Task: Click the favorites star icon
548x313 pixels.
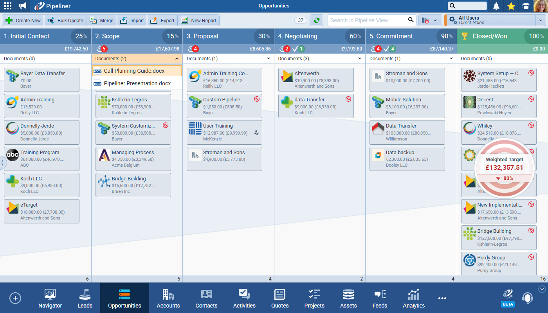Action: pyautogui.click(x=511, y=6)
